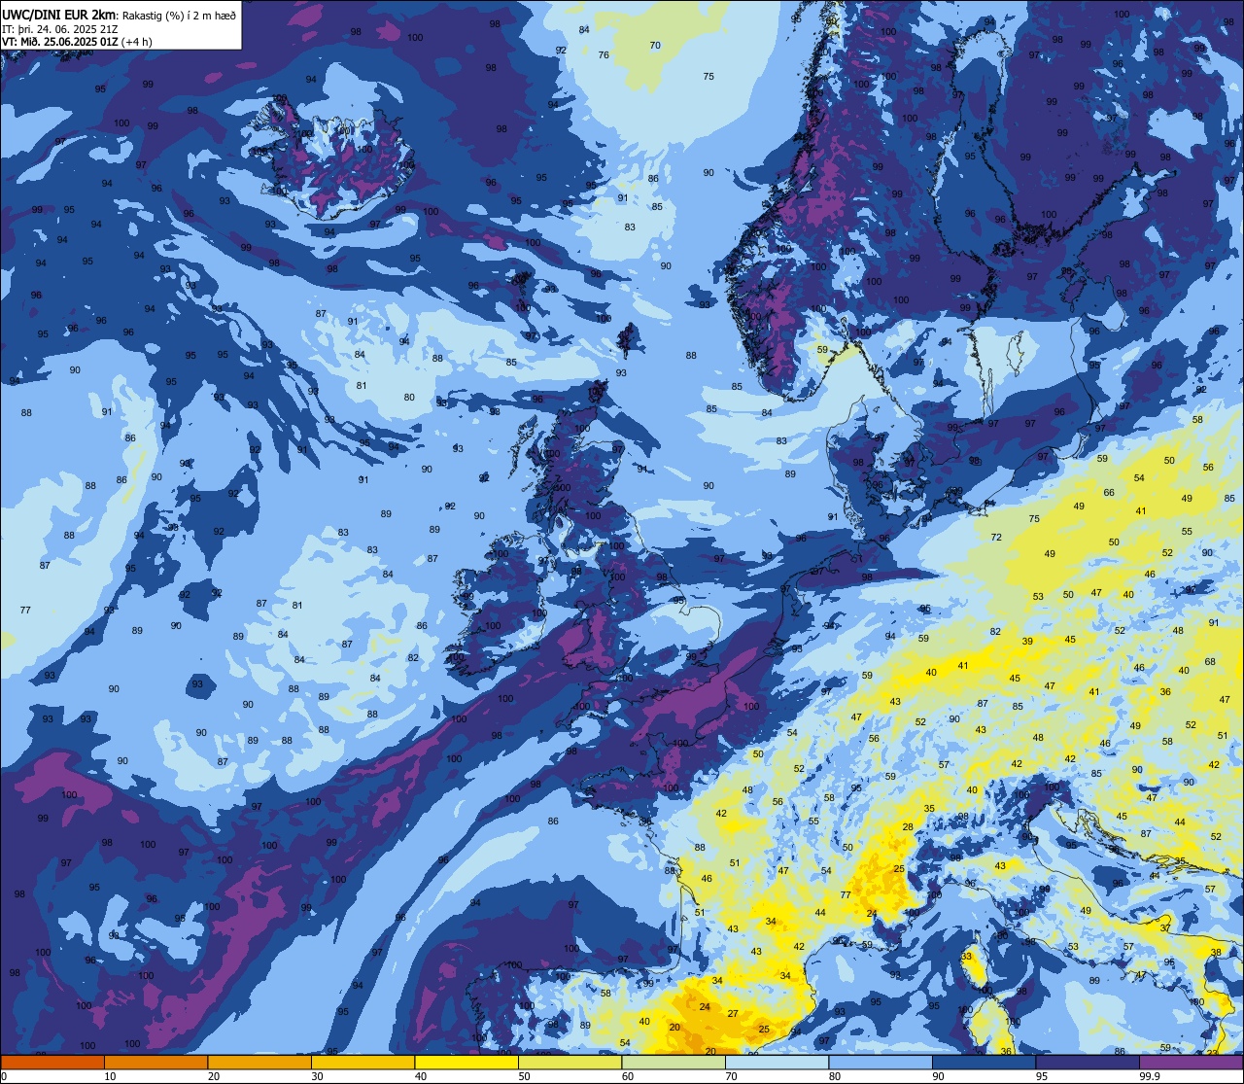
Task: Click the '72' humidity value on the map
Action: [x=996, y=538]
